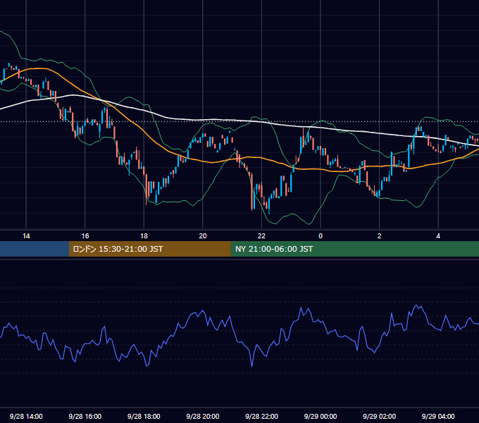479x423 pixels.
Task: Select the 14 hour axis label
Action: point(26,236)
